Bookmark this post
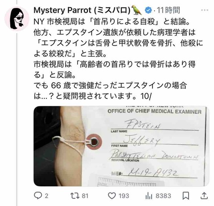The image size is (214, 206). point(186,196)
